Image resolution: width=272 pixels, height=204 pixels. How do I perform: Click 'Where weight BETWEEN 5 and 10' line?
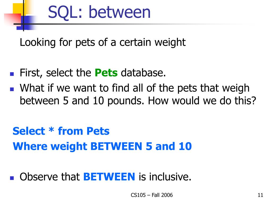[x=102, y=146]
